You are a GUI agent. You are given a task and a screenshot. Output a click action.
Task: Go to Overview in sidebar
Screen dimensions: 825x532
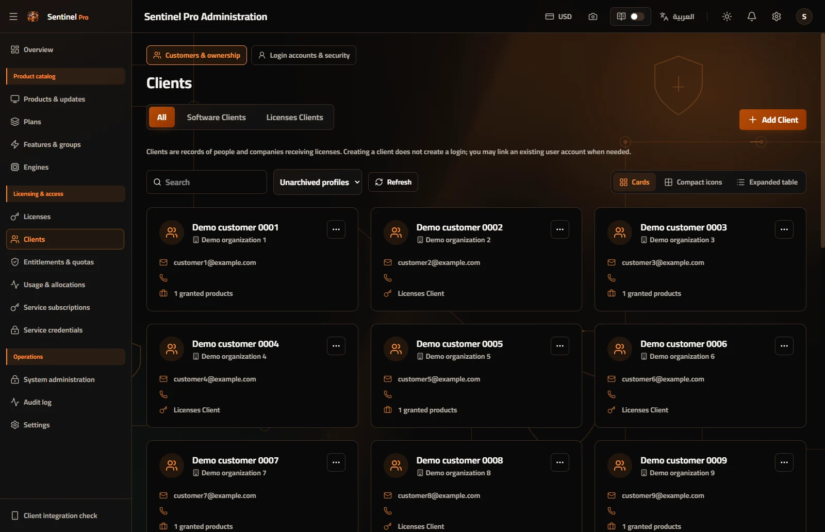tap(65, 49)
